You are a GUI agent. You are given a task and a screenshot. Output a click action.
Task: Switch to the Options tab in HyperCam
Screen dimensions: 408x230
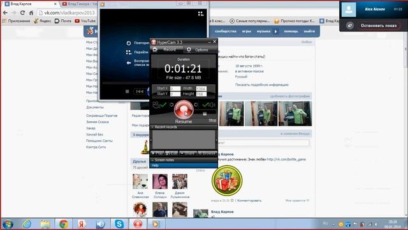[x=200, y=50]
